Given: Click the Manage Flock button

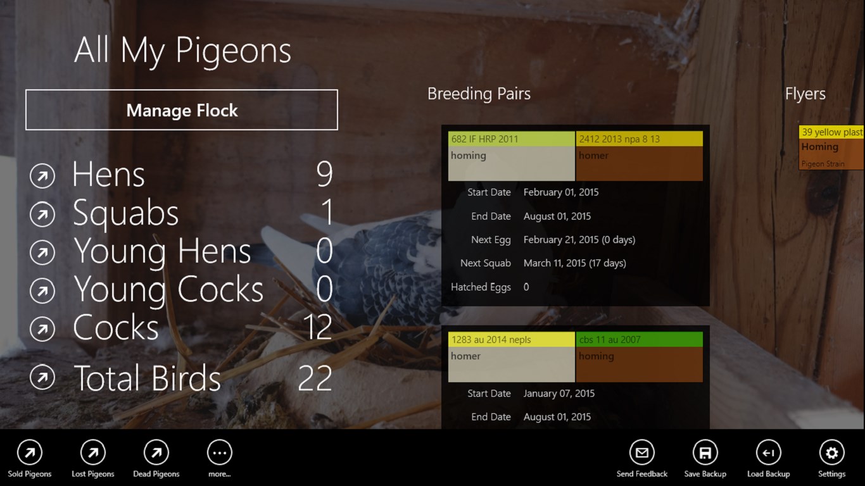Looking at the screenshot, I should click(x=182, y=110).
